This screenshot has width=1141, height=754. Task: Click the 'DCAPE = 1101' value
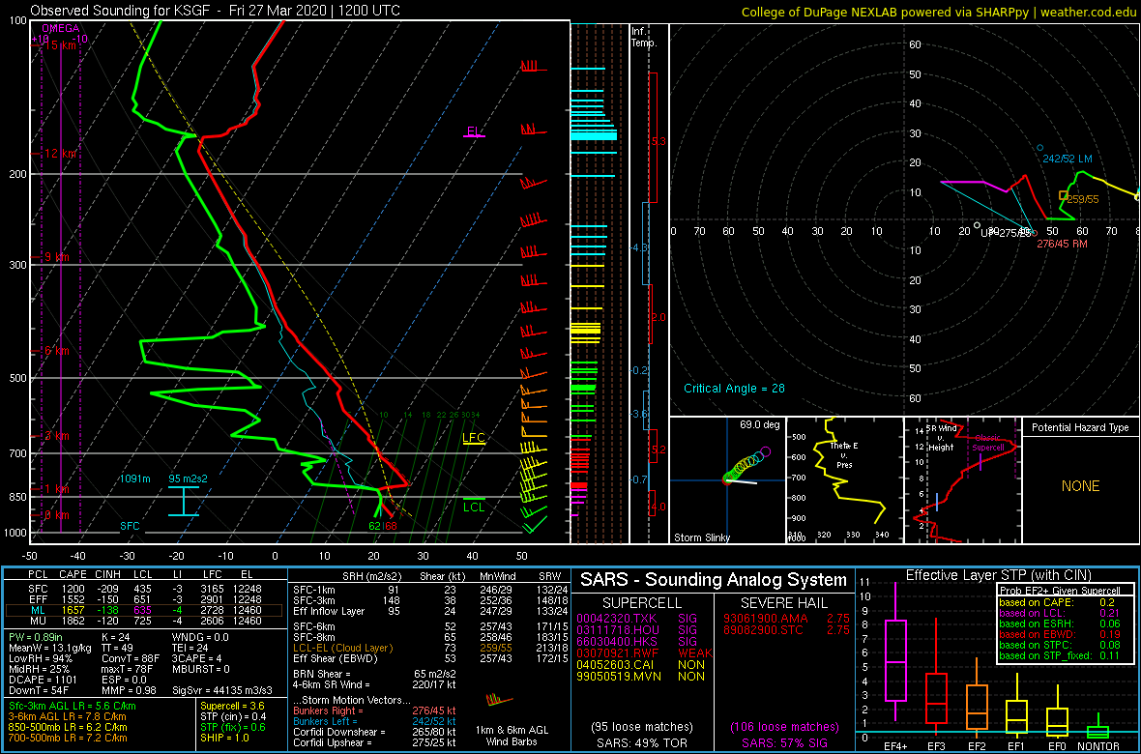(x=43, y=680)
